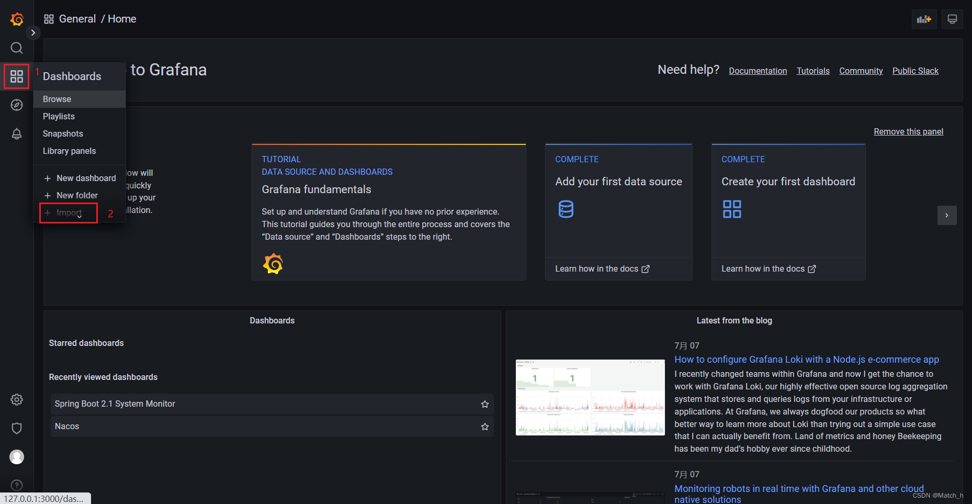Open Learn how in docs under data source
The width and height of the screenshot is (972, 504).
pyautogui.click(x=602, y=269)
